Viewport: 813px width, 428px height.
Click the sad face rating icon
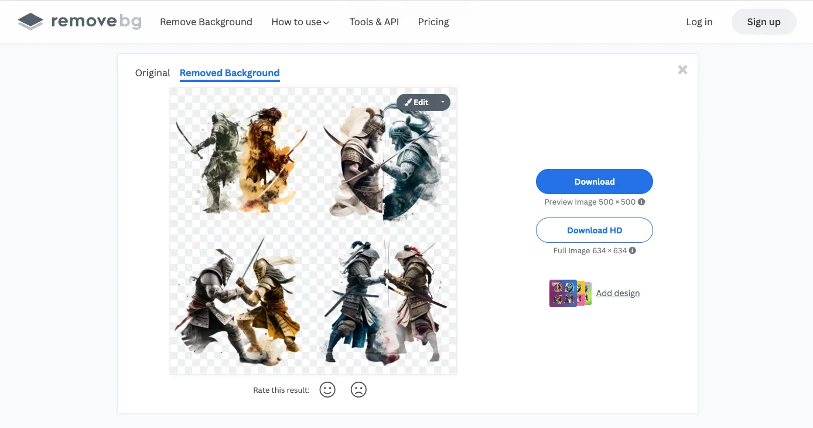pos(358,390)
